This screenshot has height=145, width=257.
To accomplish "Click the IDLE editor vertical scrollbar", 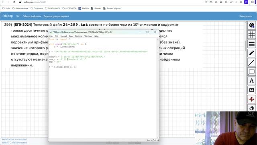I will [x=158, y=88].
